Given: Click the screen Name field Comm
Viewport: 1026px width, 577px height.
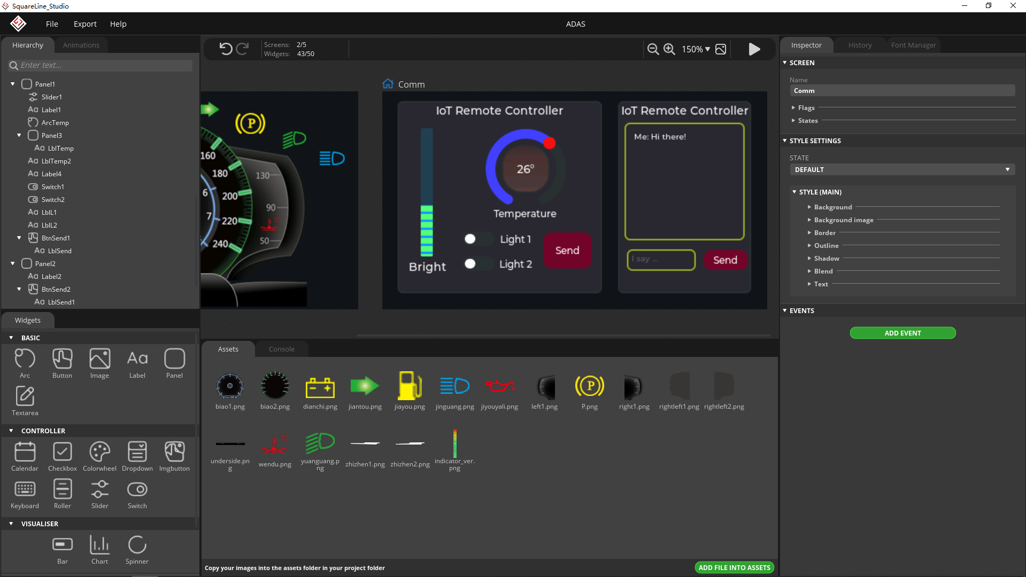Looking at the screenshot, I should 902,91.
